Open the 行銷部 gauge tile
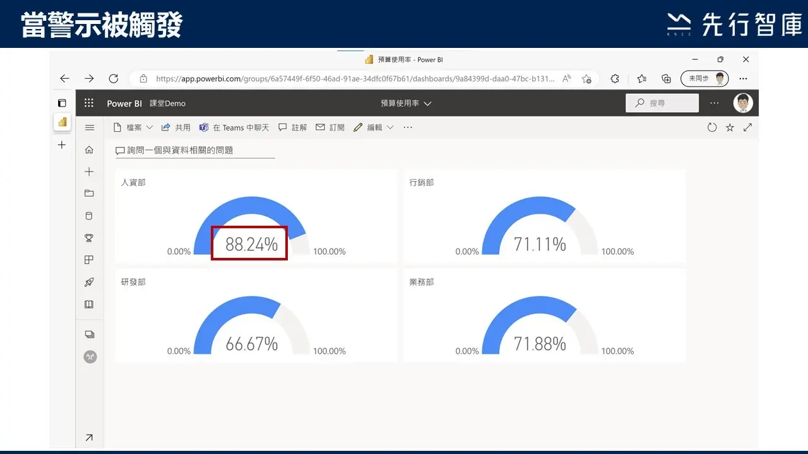808x454 pixels. (x=545, y=216)
